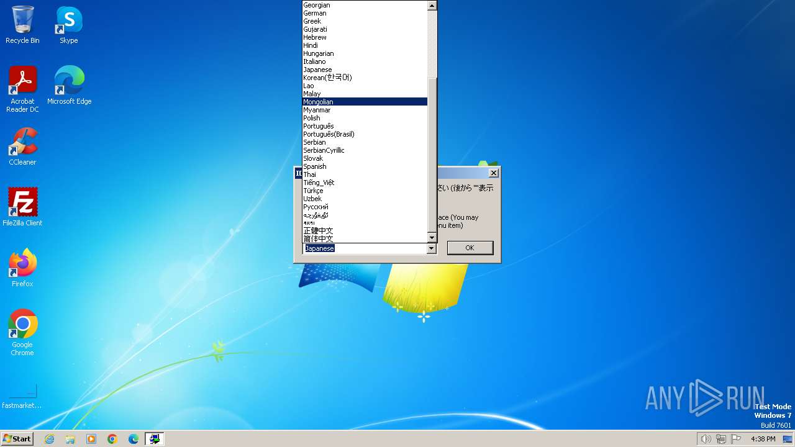Viewport: 795px width, 447px height.
Task: Choose the highlighted Mongolian entry
Action: click(x=365, y=102)
